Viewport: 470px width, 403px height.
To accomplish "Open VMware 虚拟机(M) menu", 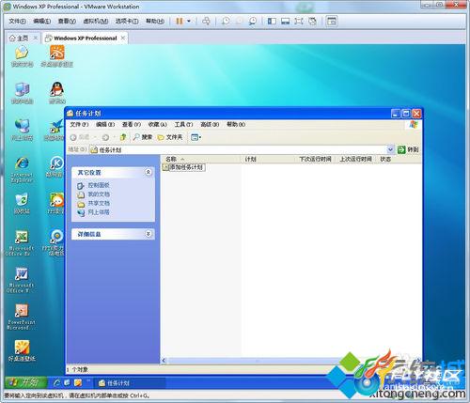I will 96,22.
